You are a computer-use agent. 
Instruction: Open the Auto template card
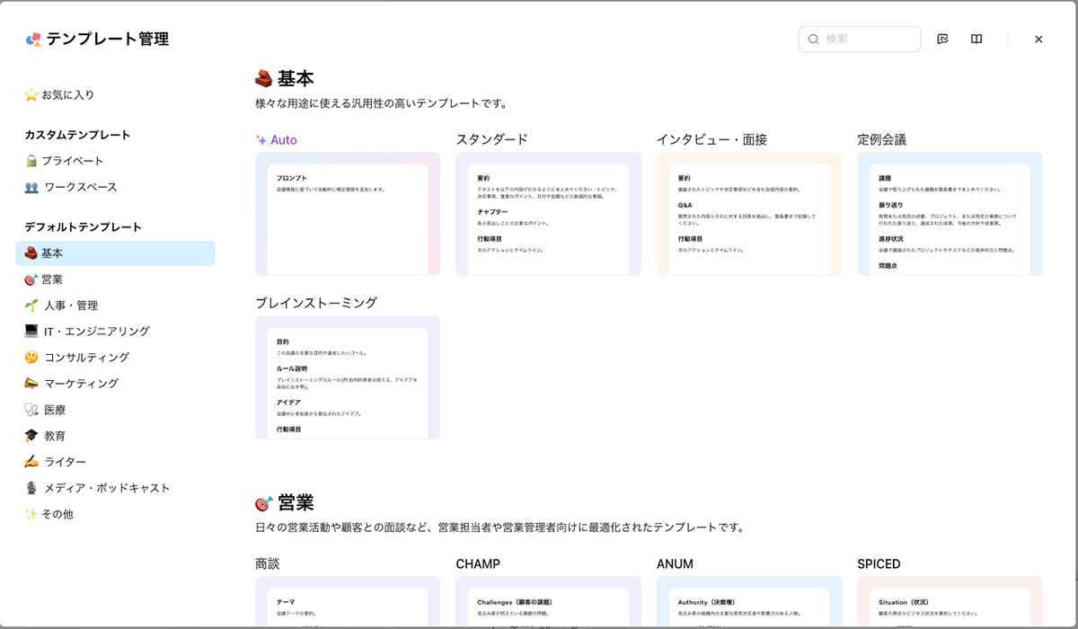click(348, 214)
